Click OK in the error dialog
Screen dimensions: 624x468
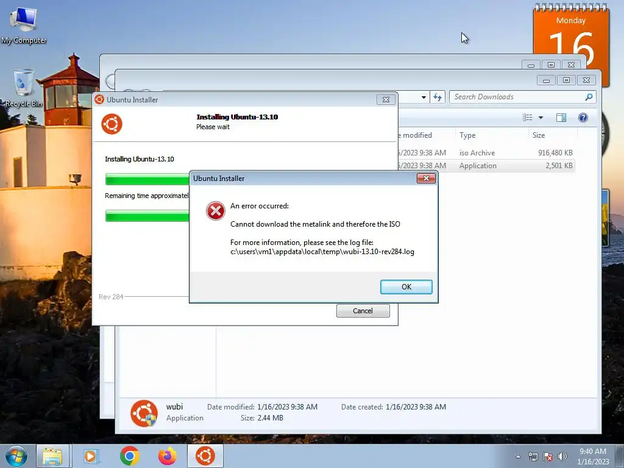406,287
